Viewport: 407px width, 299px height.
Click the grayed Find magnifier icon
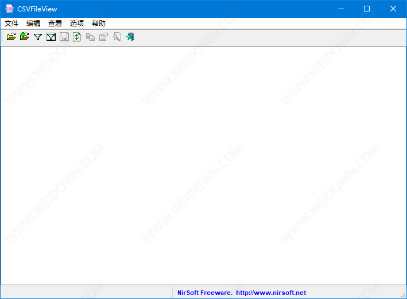pos(117,37)
